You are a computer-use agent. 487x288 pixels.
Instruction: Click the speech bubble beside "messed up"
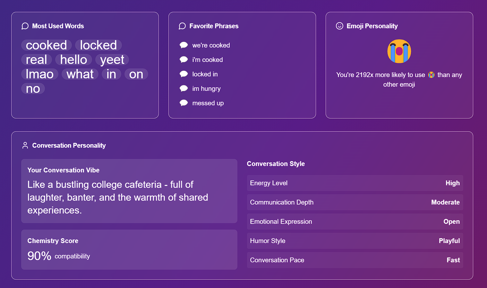point(184,103)
